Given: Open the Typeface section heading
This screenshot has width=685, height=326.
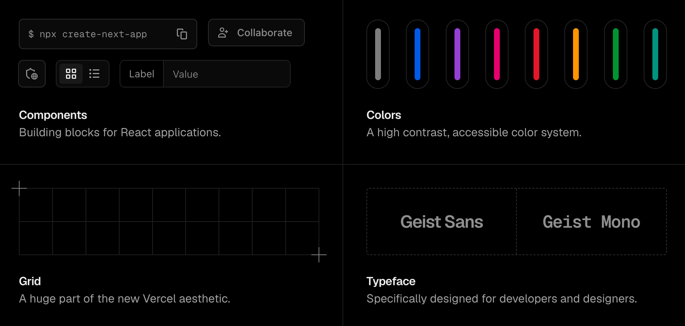Looking at the screenshot, I should click(x=391, y=281).
